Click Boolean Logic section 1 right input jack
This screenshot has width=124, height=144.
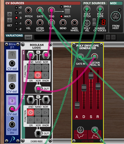pos(46,55)
